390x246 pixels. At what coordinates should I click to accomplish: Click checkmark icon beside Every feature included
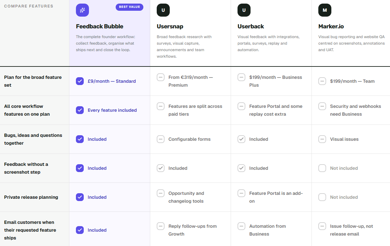pyautogui.click(x=80, y=110)
